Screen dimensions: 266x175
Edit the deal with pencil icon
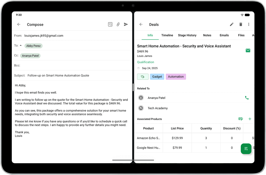232,25
